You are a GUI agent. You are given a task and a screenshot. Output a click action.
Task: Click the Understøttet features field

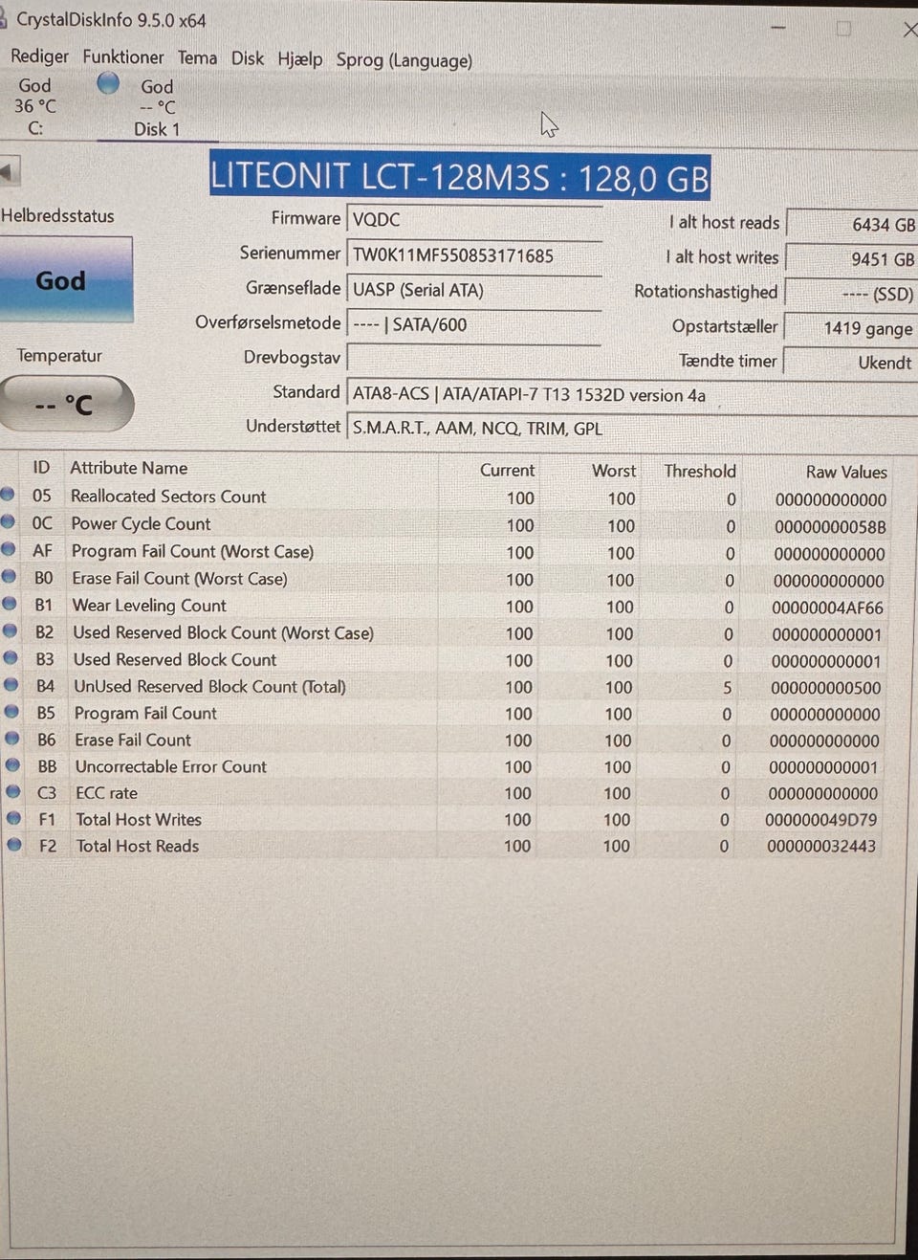tap(631, 429)
